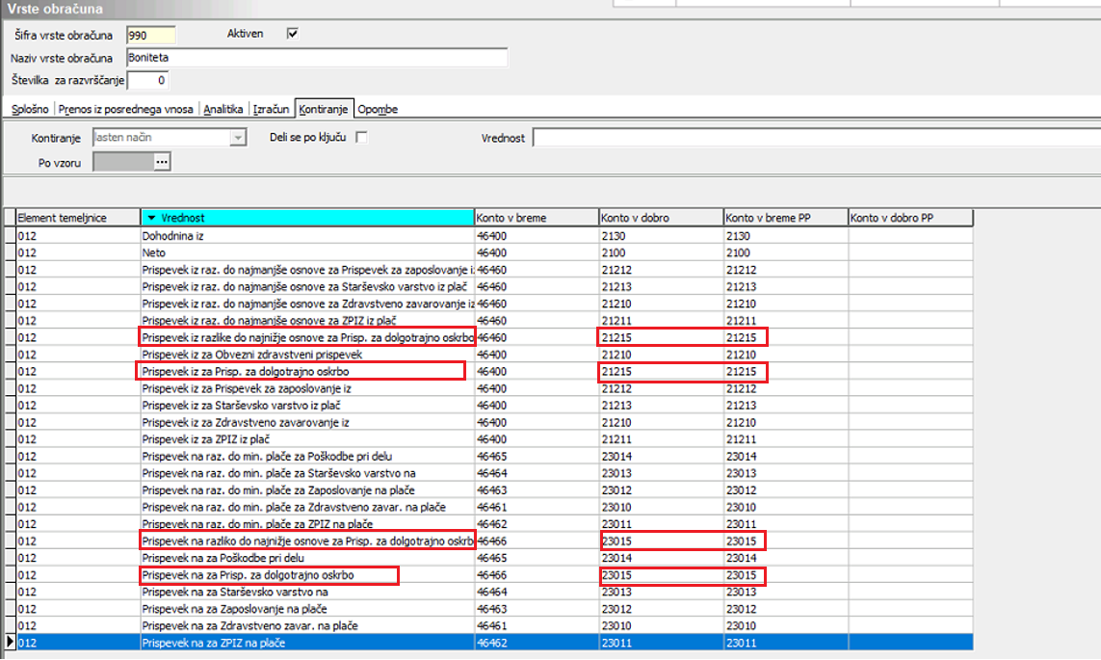1101x660 pixels.
Task: Select the Neto row in the table
Action: [x=306, y=251]
